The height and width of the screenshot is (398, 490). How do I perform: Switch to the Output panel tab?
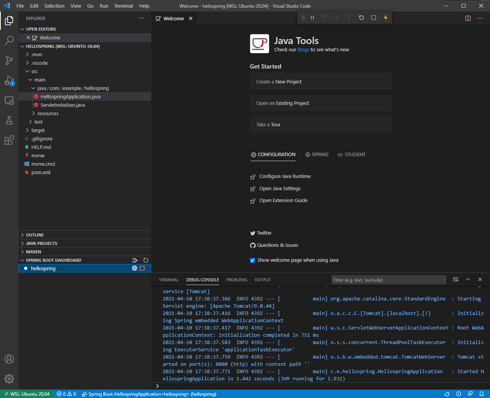pyautogui.click(x=263, y=280)
